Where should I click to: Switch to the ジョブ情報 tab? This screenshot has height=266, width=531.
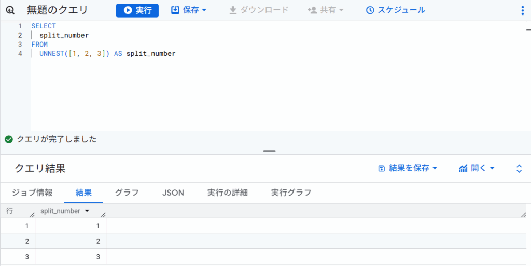(32, 193)
